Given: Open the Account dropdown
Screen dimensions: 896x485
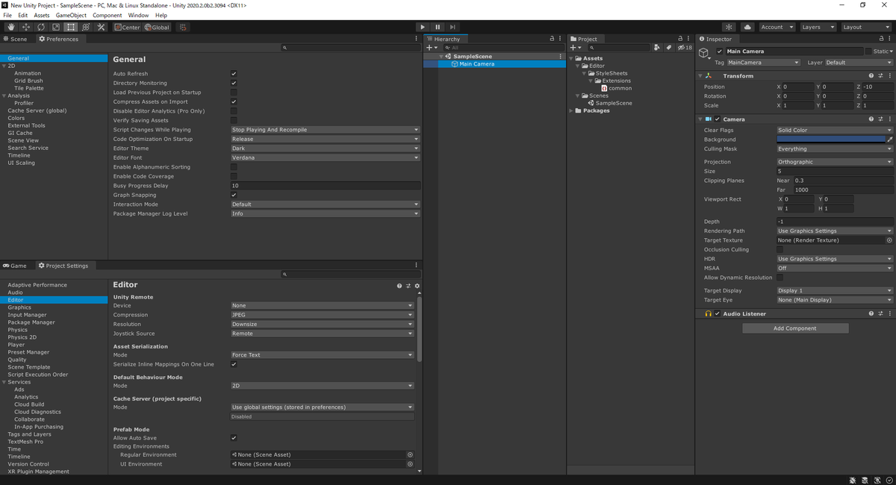Looking at the screenshot, I should click(x=777, y=27).
